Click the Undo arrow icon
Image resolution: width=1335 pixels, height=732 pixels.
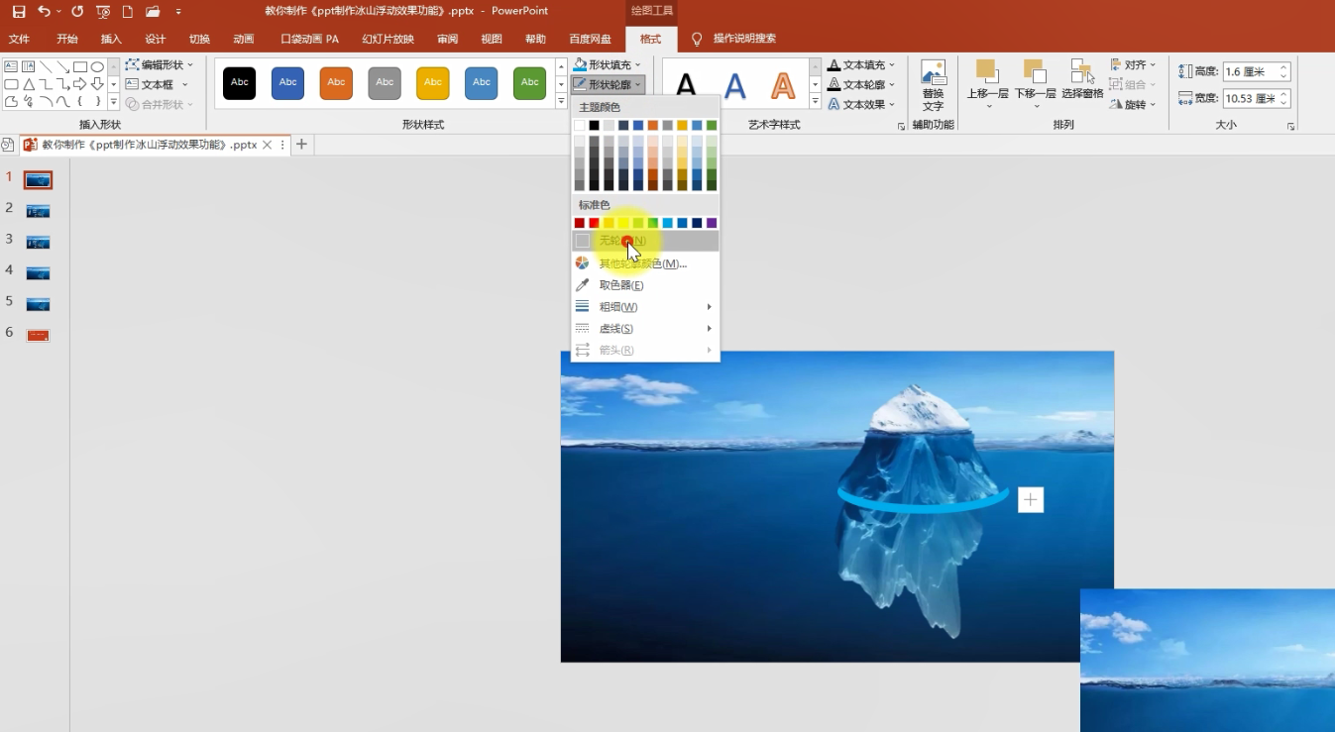pos(44,11)
